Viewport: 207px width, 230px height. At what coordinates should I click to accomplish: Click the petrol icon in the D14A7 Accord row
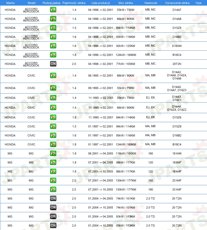point(53,10)
